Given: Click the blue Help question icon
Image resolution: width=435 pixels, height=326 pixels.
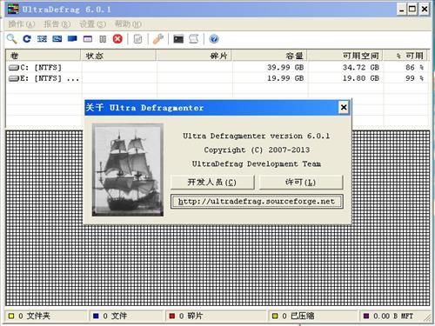Looking at the screenshot, I should pos(214,39).
